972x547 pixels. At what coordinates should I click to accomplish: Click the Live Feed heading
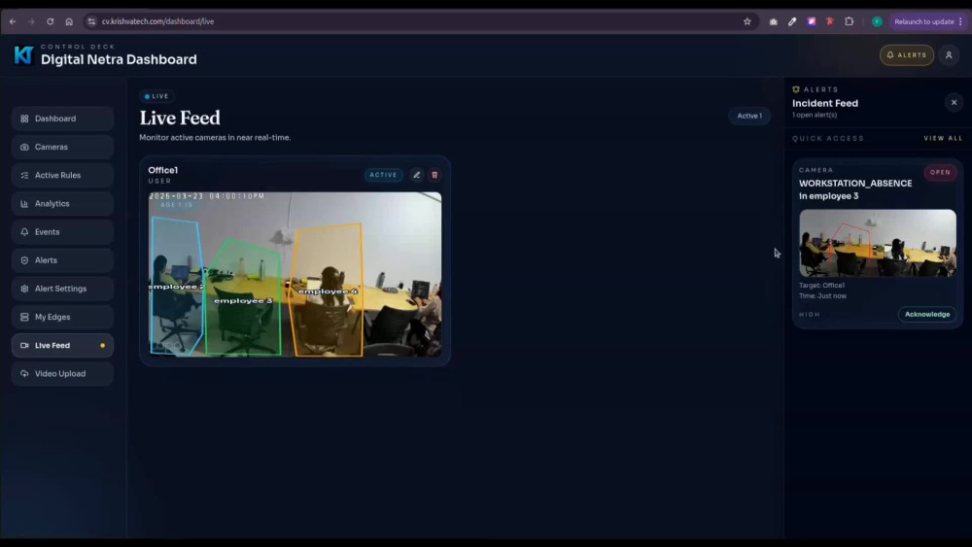tap(180, 118)
